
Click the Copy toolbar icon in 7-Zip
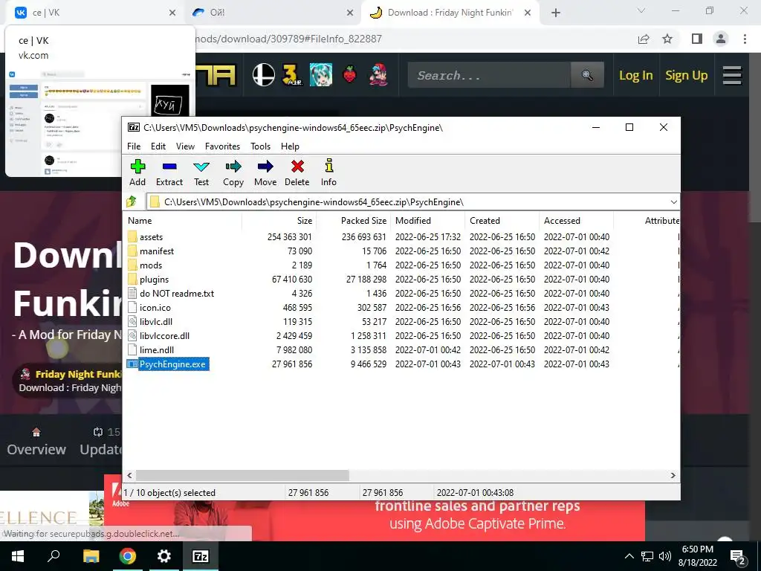pyautogui.click(x=233, y=172)
